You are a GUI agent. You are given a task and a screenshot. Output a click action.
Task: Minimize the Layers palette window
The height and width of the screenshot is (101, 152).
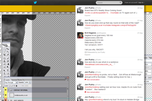pyautogui.click(x=66, y=78)
